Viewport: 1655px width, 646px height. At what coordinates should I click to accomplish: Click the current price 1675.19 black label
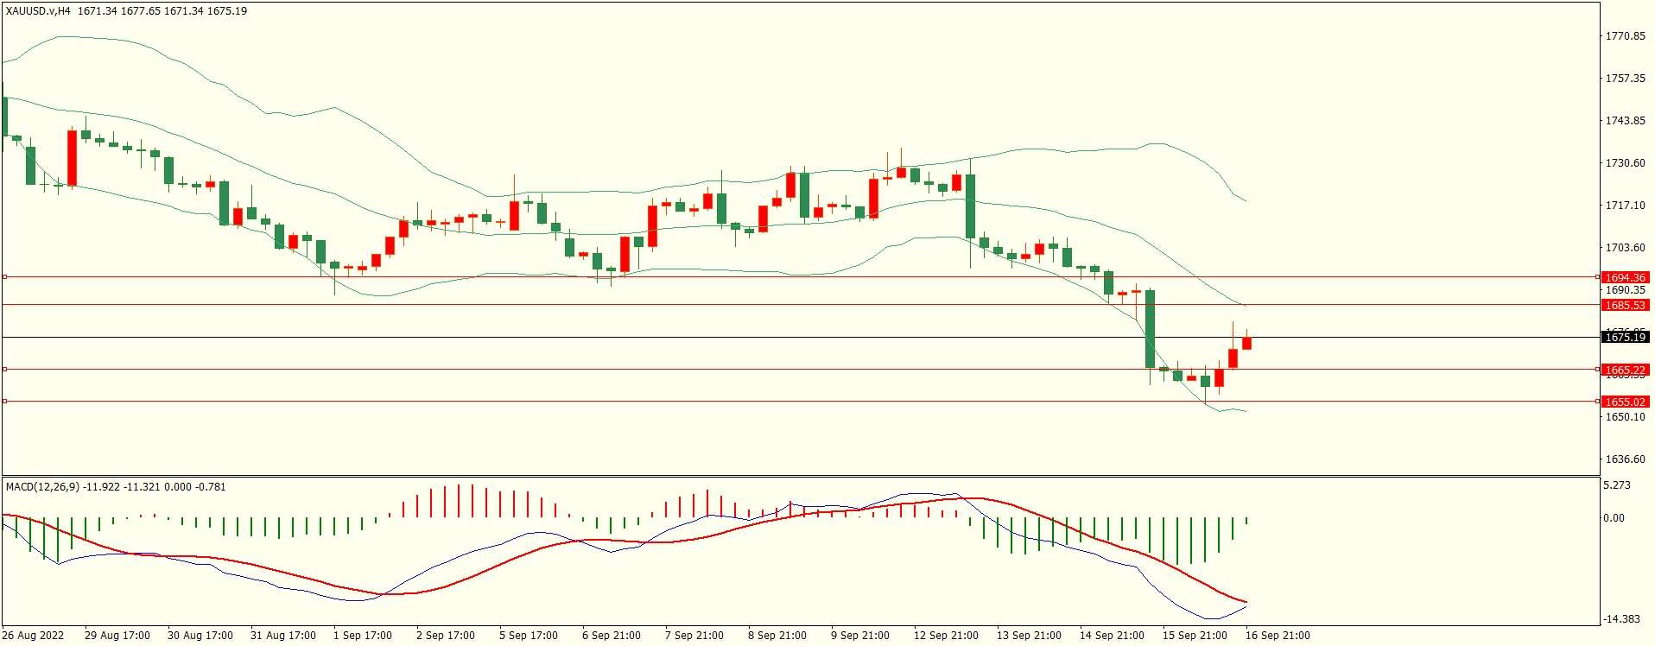pyautogui.click(x=1625, y=337)
